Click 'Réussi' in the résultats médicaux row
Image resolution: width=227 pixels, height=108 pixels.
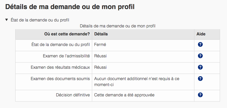[x=100, y=67]
